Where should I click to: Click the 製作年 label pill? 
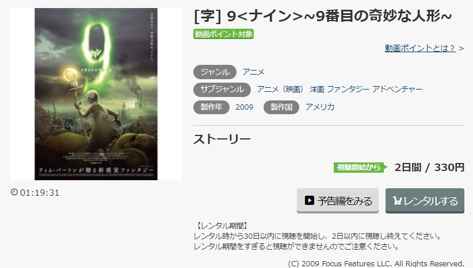pos(211,107)
